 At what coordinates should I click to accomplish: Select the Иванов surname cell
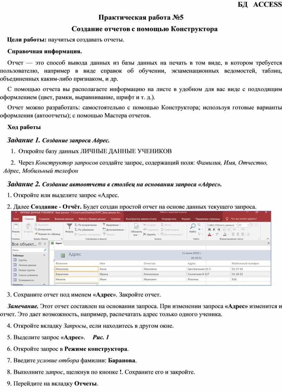(x=76, y=279)
